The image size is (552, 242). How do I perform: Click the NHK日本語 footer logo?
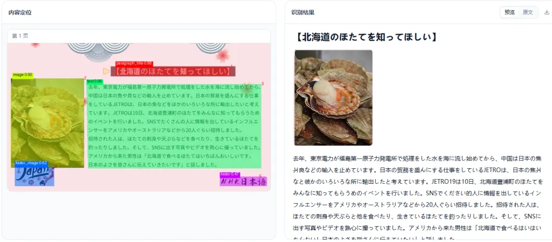[x=243, y=182]
